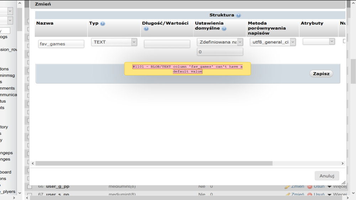Click the horizontal scrollbar in the dialog
Viewport: 356px width, 200px height.
coord(154,163)
